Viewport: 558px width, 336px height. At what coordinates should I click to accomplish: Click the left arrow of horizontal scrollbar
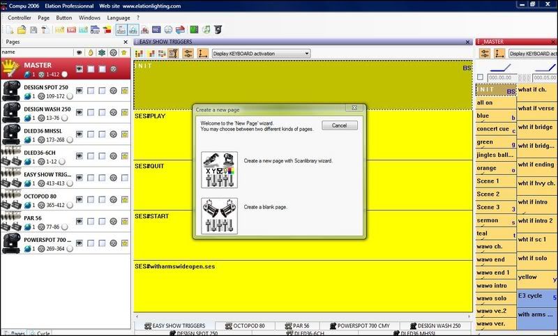[137, 316]
